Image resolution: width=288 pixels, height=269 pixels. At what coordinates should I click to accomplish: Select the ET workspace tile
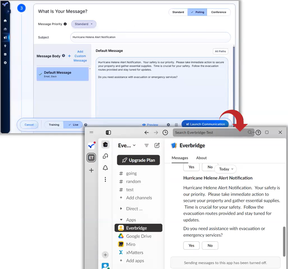pyautogui.click(x=91, y=158)
